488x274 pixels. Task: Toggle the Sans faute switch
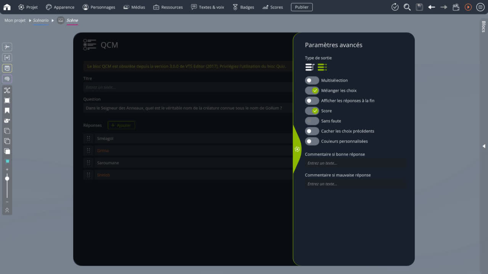pyautogui.click(x=312, y=121)
